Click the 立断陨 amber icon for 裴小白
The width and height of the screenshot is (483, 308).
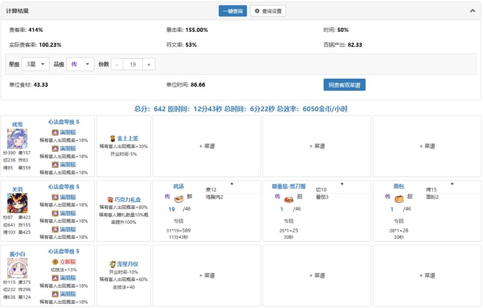55,262
